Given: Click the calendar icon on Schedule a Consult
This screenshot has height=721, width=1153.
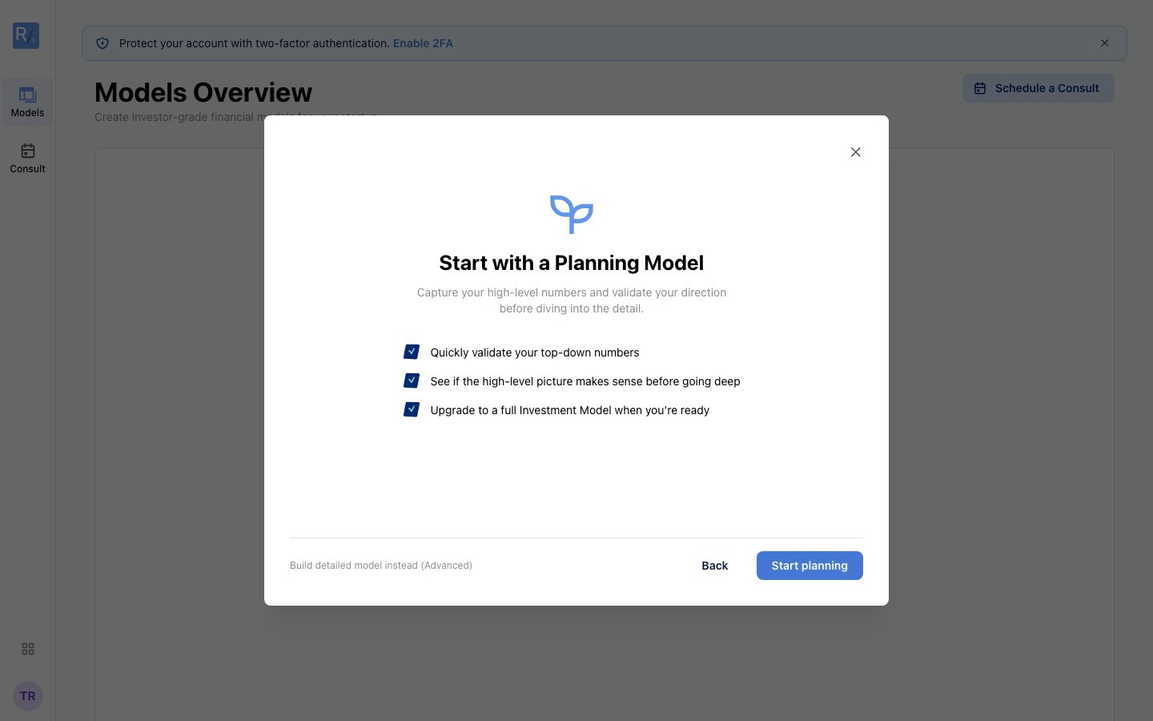Looking at the screenshot, I should [980, 88].
